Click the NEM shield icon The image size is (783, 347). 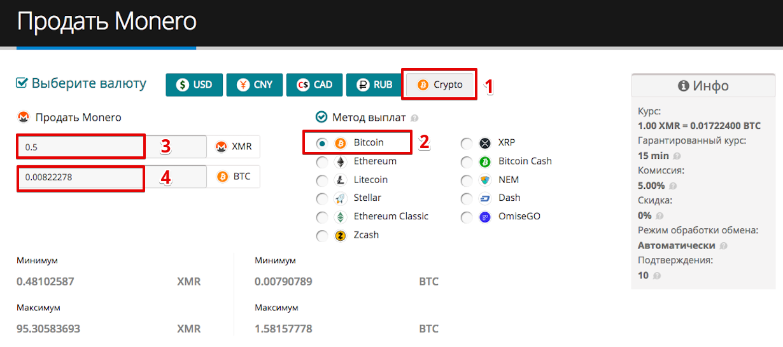click(485, 180)
